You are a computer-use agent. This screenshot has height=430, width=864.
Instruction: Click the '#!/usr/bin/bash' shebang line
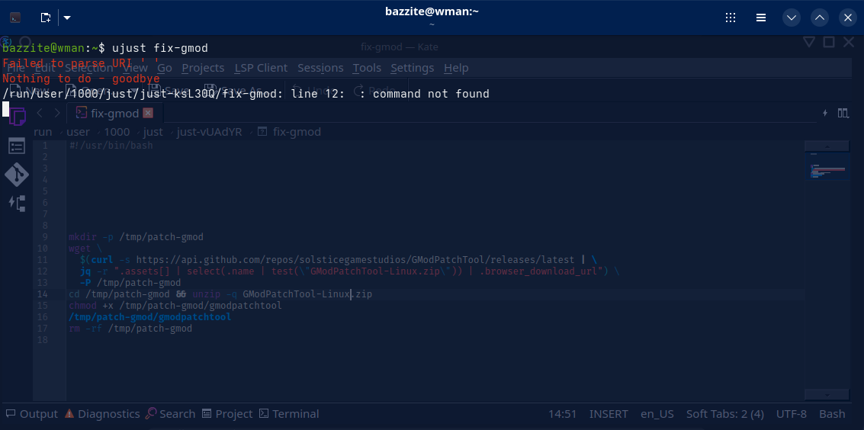pos(111,146)
